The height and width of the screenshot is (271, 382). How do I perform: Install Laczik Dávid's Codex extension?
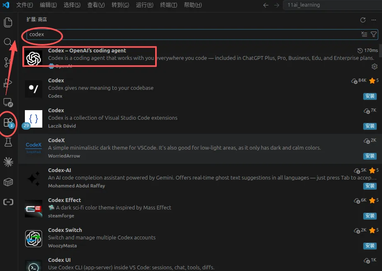370,126
